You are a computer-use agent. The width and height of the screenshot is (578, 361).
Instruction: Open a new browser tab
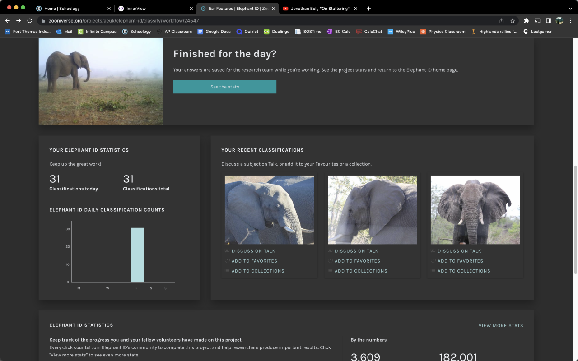click(369, 9)
